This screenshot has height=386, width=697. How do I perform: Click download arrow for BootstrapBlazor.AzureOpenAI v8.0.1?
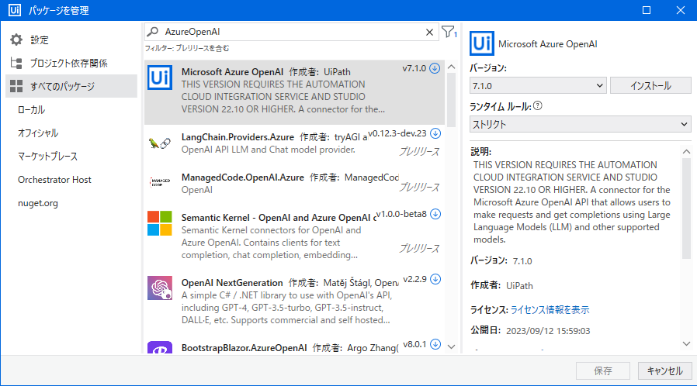click(435, 344)
